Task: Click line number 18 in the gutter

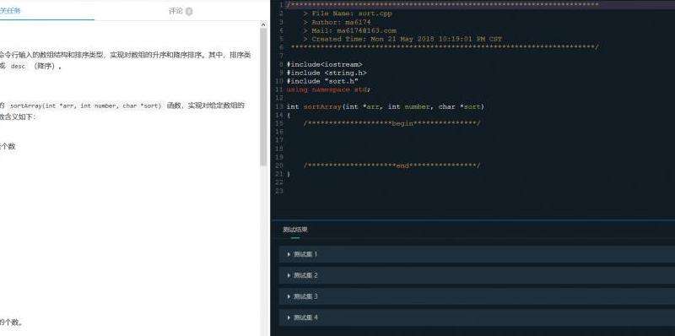Action: [x=279, y=149]
